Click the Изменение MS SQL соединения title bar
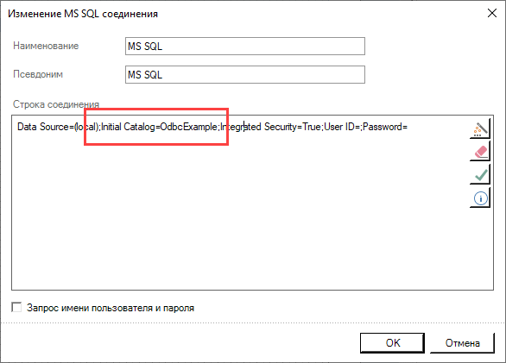506x363 pixels. pyautogui.click(x=83, y=14)
